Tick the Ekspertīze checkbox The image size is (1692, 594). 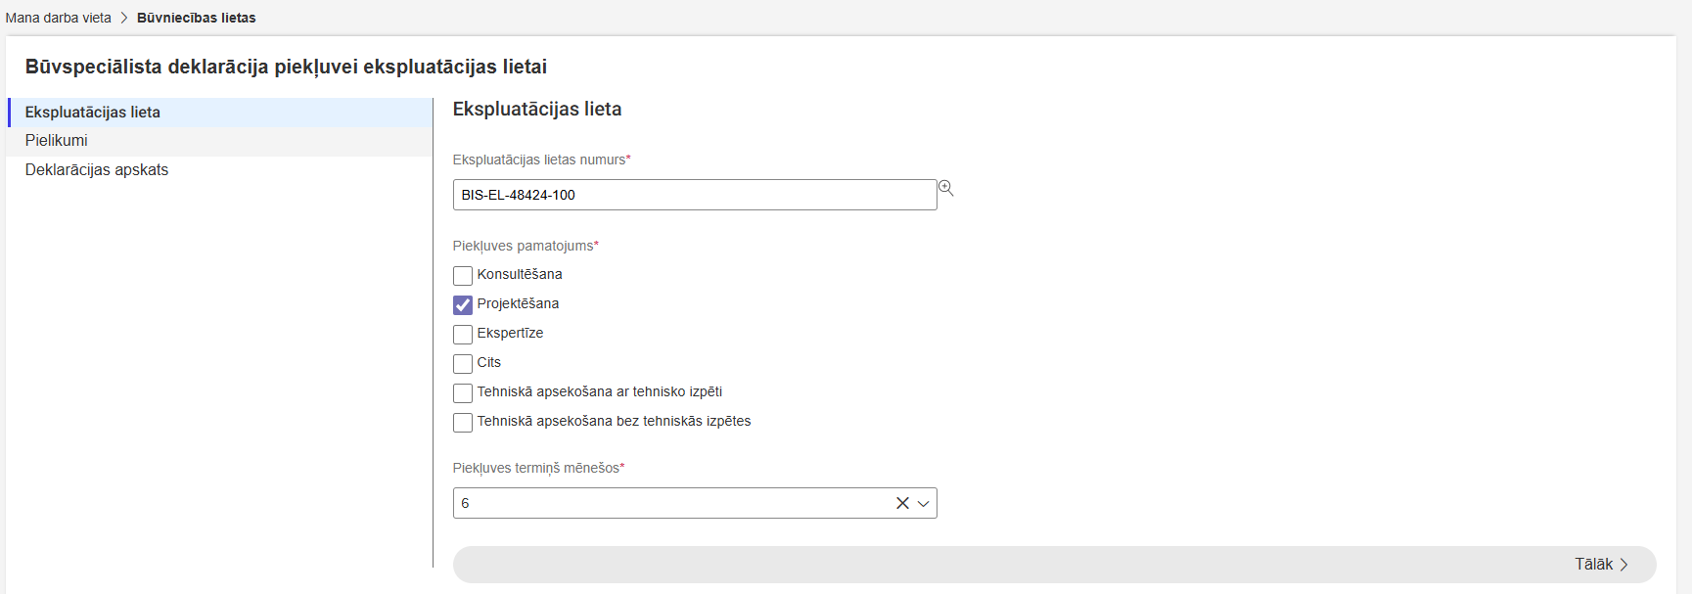coord(463,334)
